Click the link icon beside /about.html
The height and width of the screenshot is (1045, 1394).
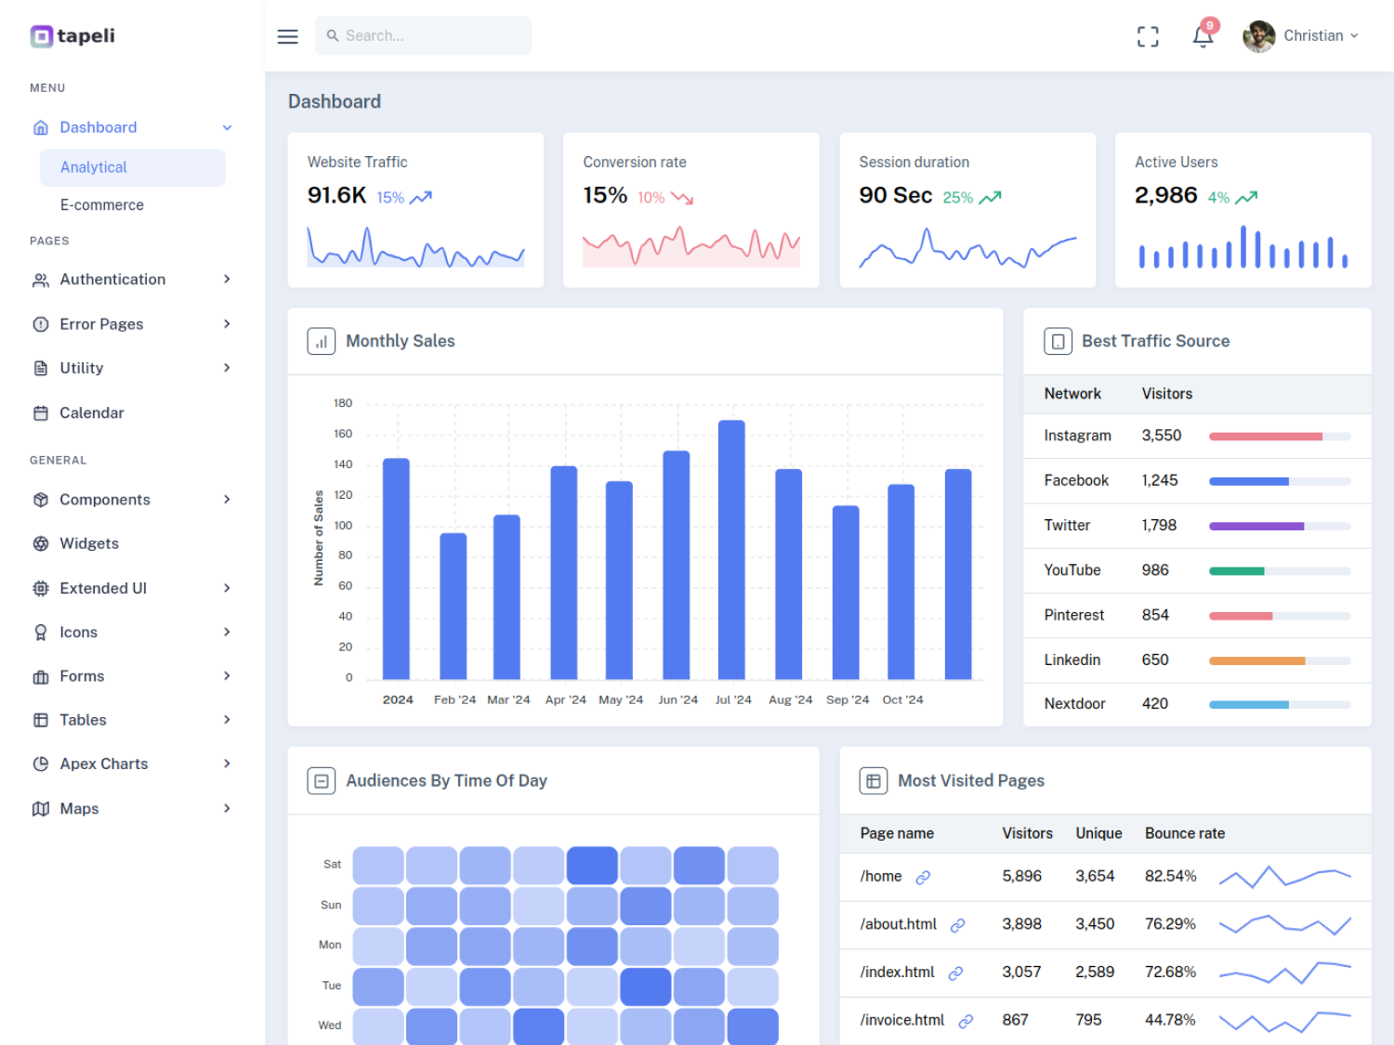[957, 925]
